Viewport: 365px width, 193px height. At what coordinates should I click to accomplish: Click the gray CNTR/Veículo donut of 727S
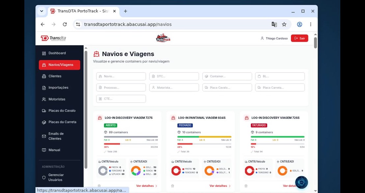click(103, 171)
